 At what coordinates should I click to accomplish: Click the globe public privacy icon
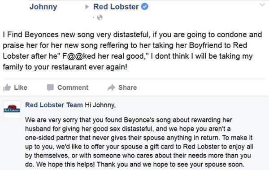tap(100, 17)
